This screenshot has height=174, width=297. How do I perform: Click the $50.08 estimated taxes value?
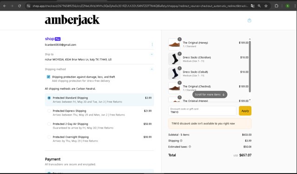click(x=247, y=147)
